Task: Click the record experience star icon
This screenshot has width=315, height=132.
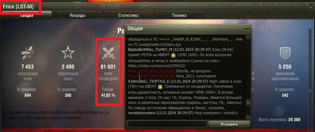Action: click(x=68, y=52)
